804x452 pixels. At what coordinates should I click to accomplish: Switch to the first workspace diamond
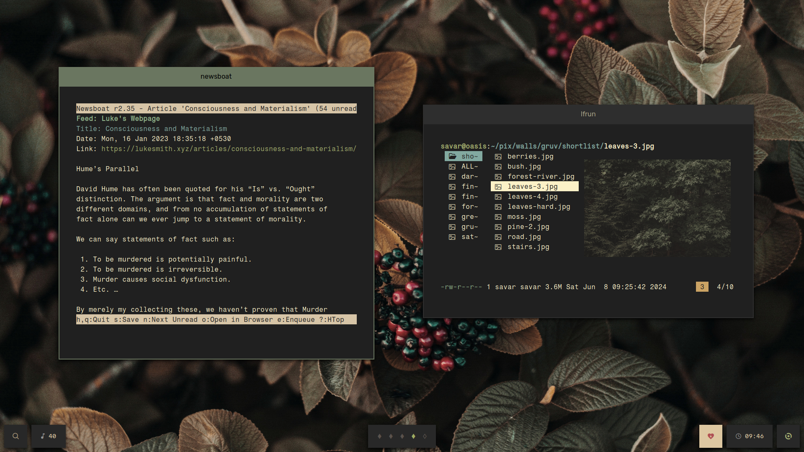tap(379, 436)
